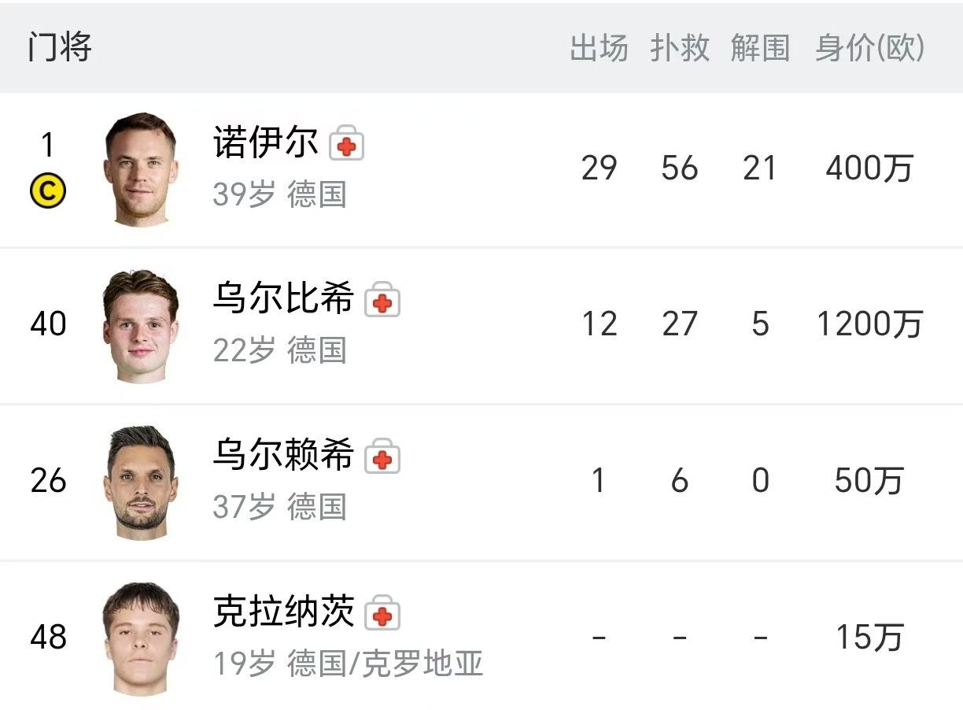Sort by the 身价(欧) column header
The height and width of the screenshot is (710, 963).
869,48
